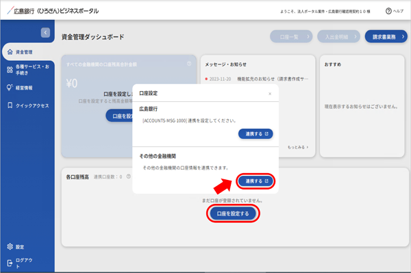Click the ようこそ welcome user text
This screenshot has width=411, height=273.
325,12
